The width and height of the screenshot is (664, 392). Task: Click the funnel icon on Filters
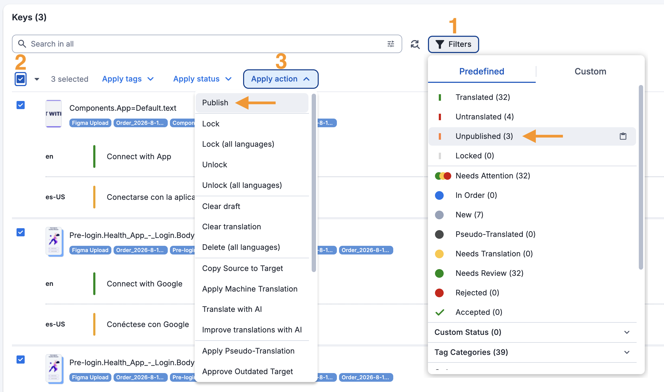440,44
